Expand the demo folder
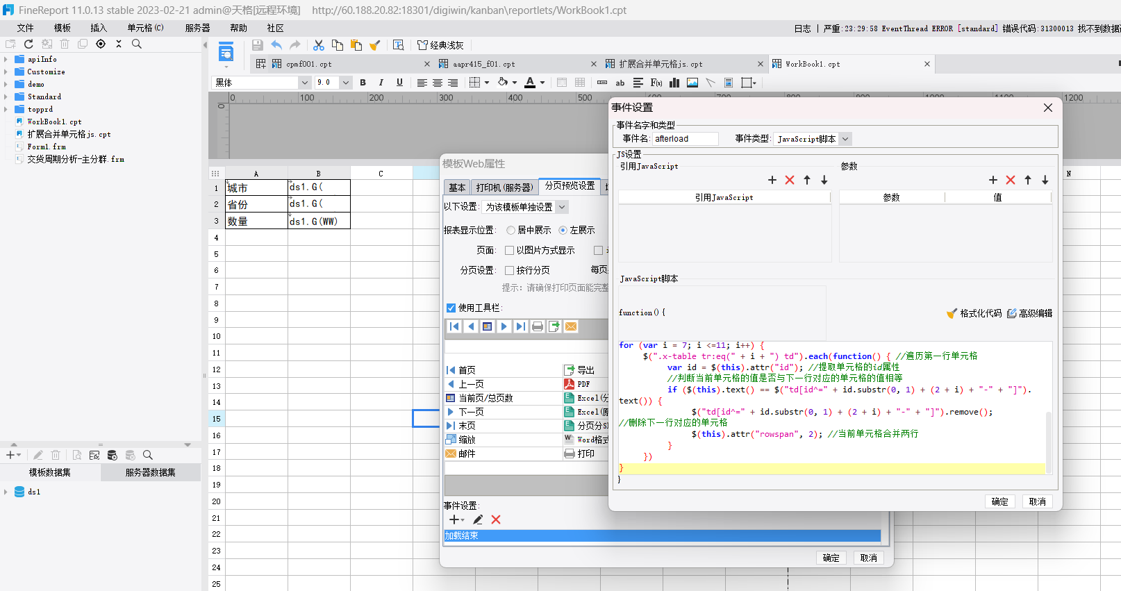The image size is (1121, 591). click(6, 85)
